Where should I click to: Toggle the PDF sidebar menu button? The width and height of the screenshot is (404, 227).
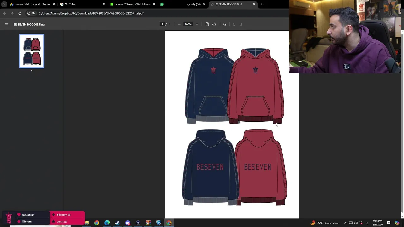pyautogui.click(x=7, y=24)
